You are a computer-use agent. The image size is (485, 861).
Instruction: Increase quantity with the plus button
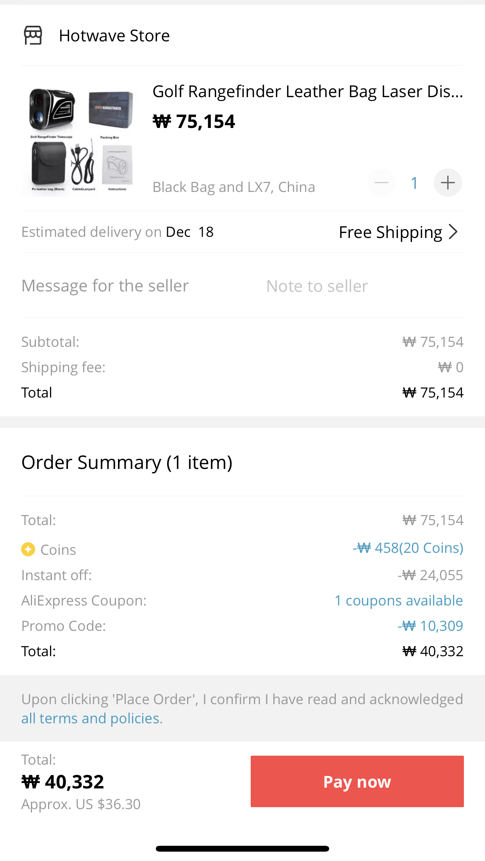tap(448, 183)
